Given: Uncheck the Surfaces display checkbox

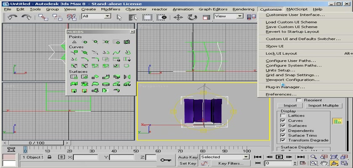Looking at the screenshot, I should coord(283,126).
